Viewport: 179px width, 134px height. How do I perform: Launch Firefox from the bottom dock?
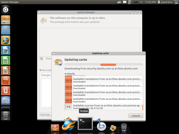(x=68, y=124)
